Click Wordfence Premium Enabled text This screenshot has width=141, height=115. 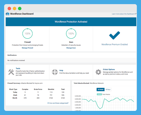coord(115,44)
